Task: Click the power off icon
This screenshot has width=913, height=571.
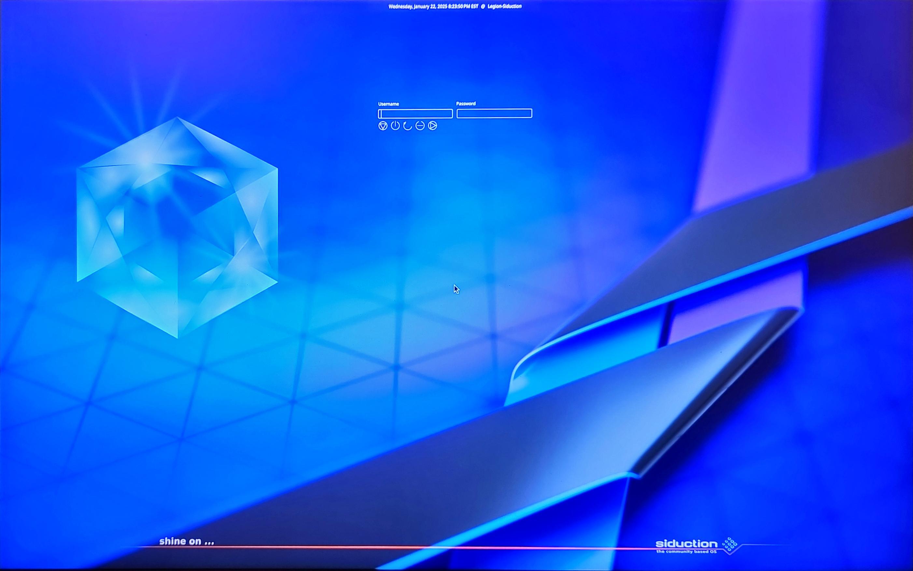Action: (x=395, y=126)
